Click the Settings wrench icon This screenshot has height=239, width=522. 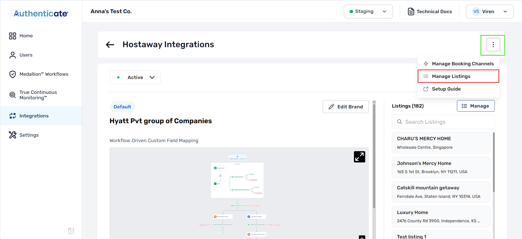(x=13, y=135)
